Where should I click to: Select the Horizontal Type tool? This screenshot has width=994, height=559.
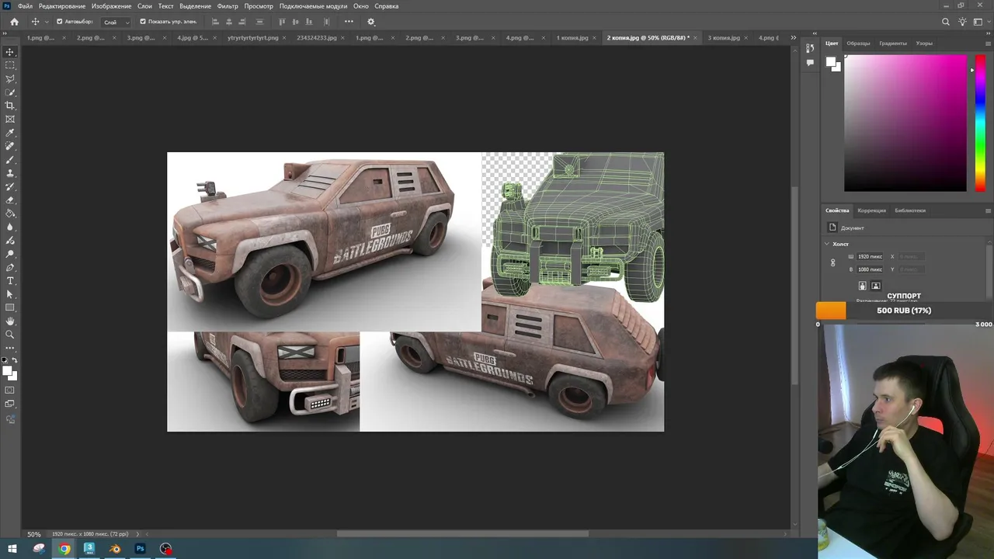(10, 281)
